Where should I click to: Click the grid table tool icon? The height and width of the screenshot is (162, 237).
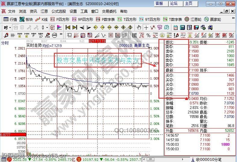[111, 35]
